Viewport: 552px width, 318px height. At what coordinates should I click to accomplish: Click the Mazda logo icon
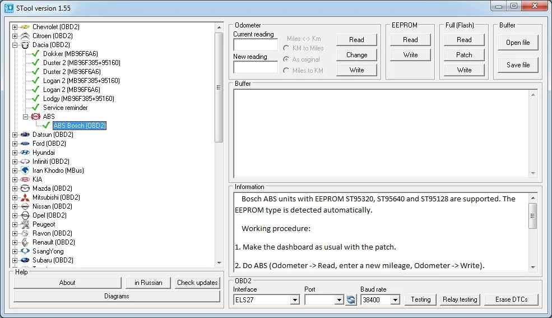(x=25, y=188)
